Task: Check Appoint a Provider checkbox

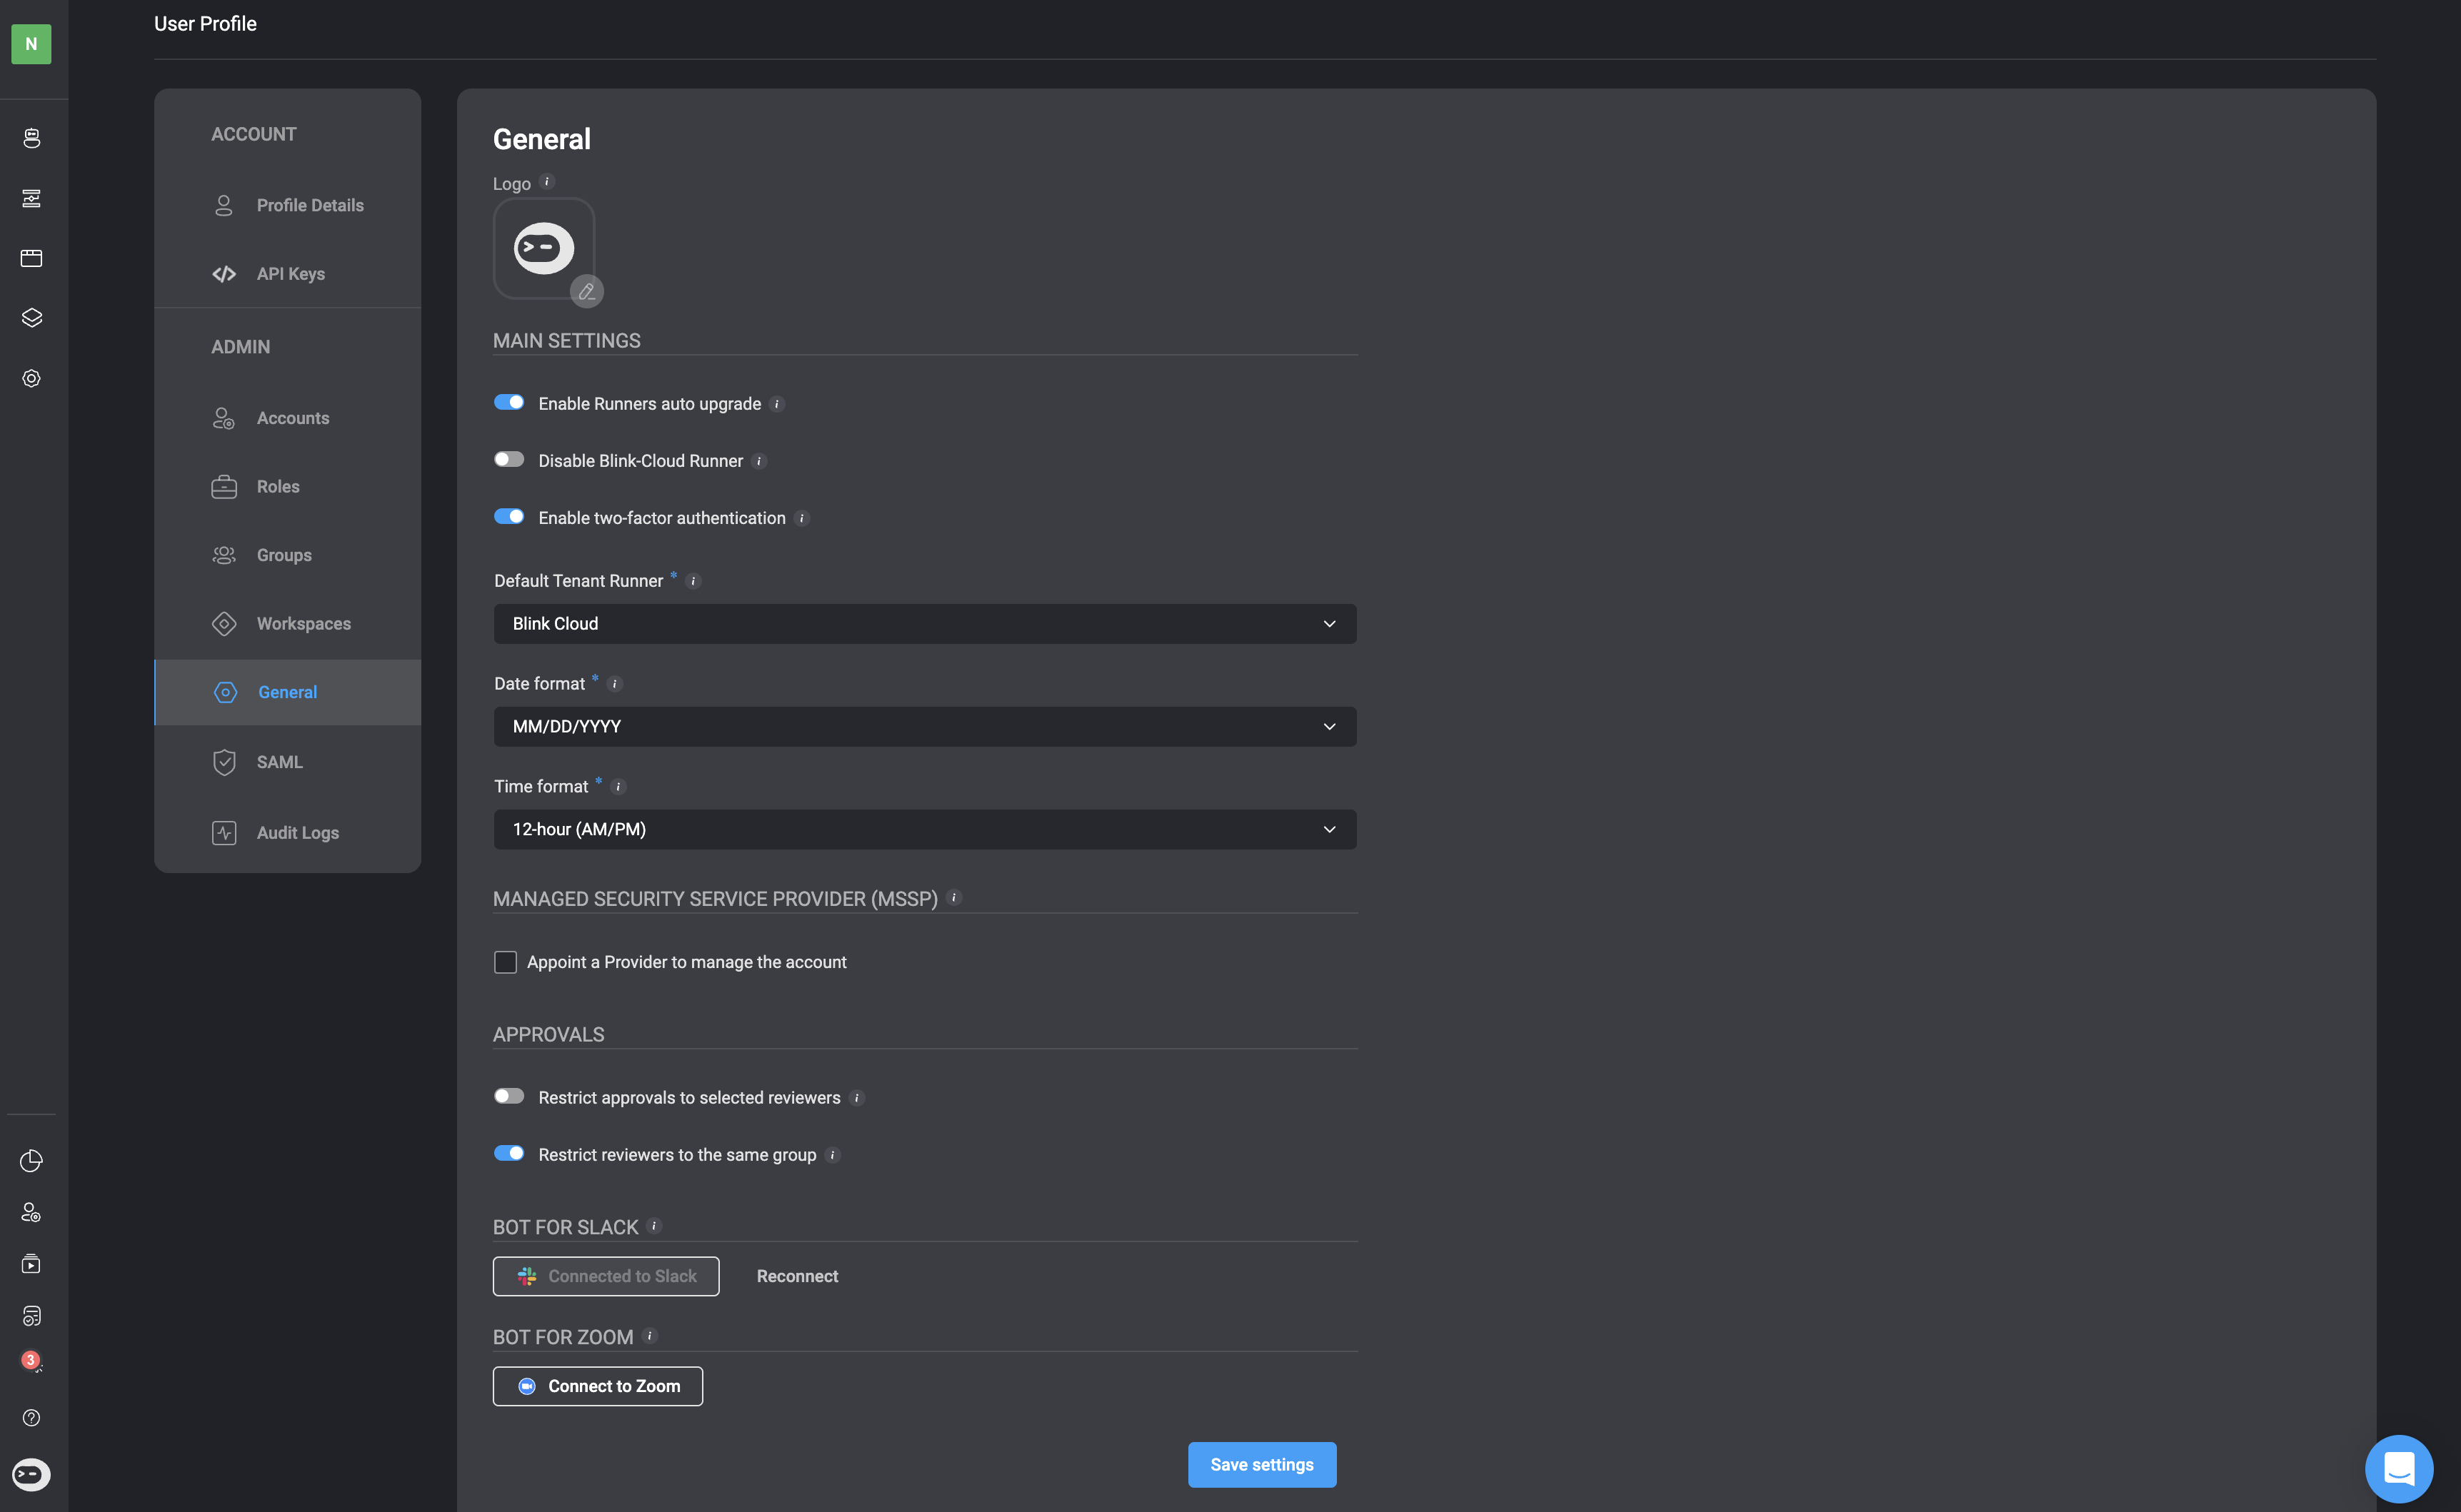Action: pos(505,962)
